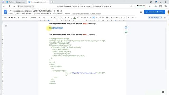Open the Справка menu

pyautogui.click(x=67, y=13)
